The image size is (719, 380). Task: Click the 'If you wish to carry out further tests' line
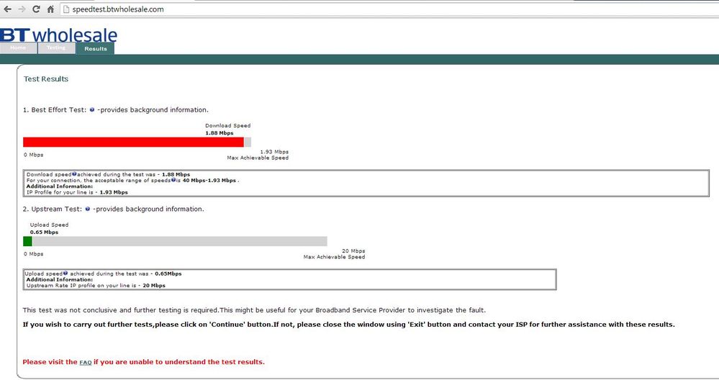click(348, 325)
